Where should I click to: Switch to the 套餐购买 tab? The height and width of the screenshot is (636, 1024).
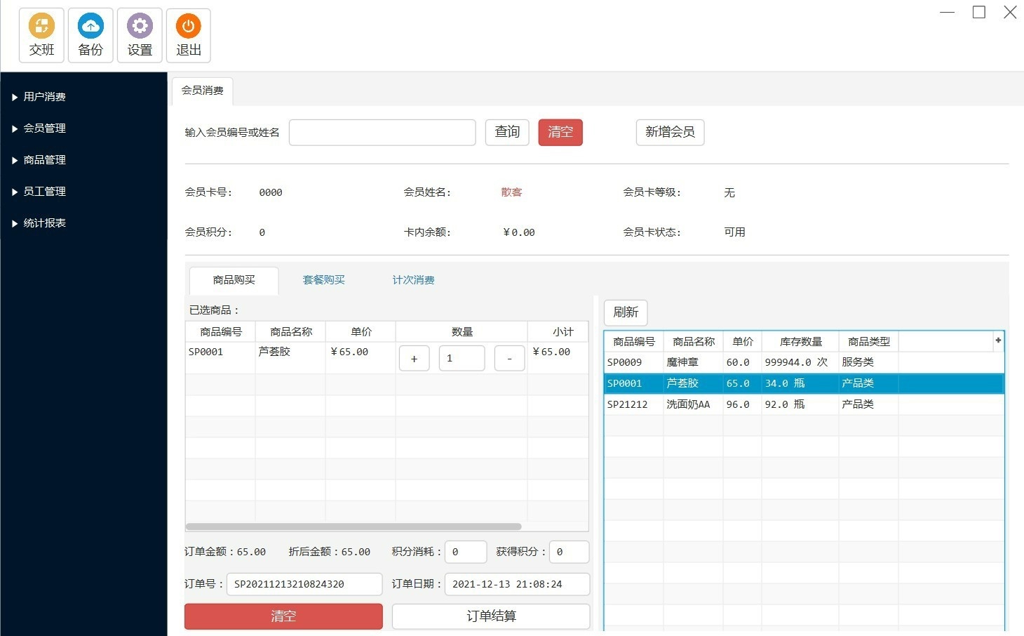click(x=323, y=279)
